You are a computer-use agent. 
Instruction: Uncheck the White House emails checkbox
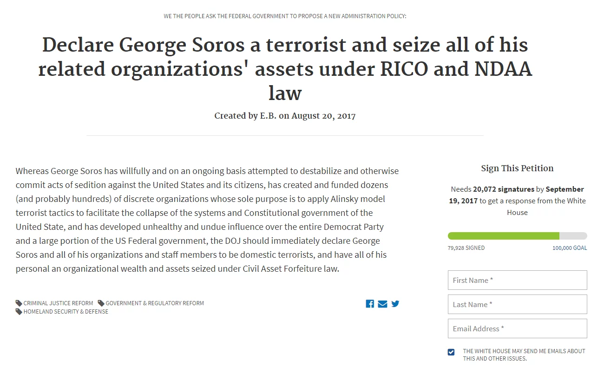(451, 352)
